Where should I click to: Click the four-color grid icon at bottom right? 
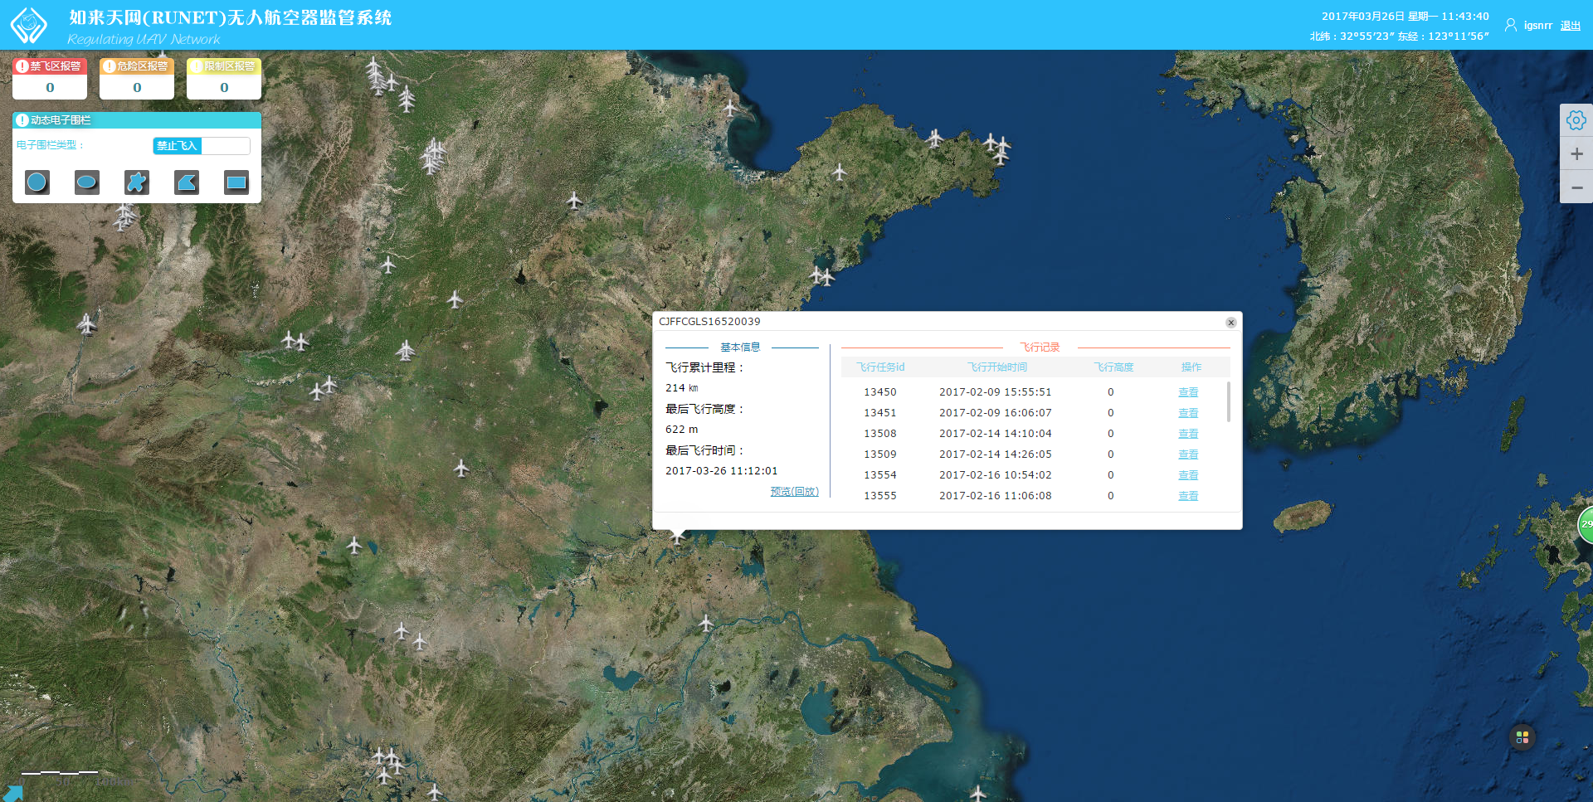1522,737
